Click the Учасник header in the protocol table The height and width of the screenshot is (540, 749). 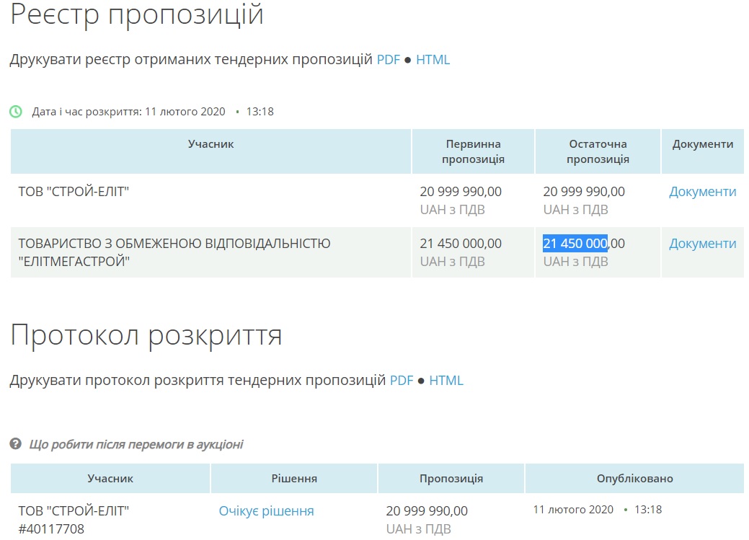pyautogui.click(x=110, y=479)
